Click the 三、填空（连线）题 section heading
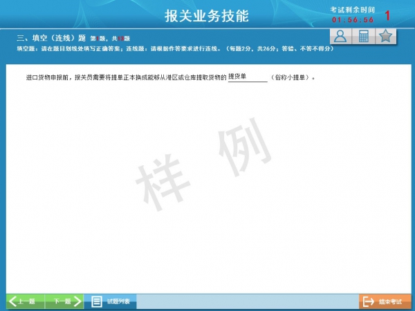The image size is (415, 311). pyautogui.click(x=50, y=38)
